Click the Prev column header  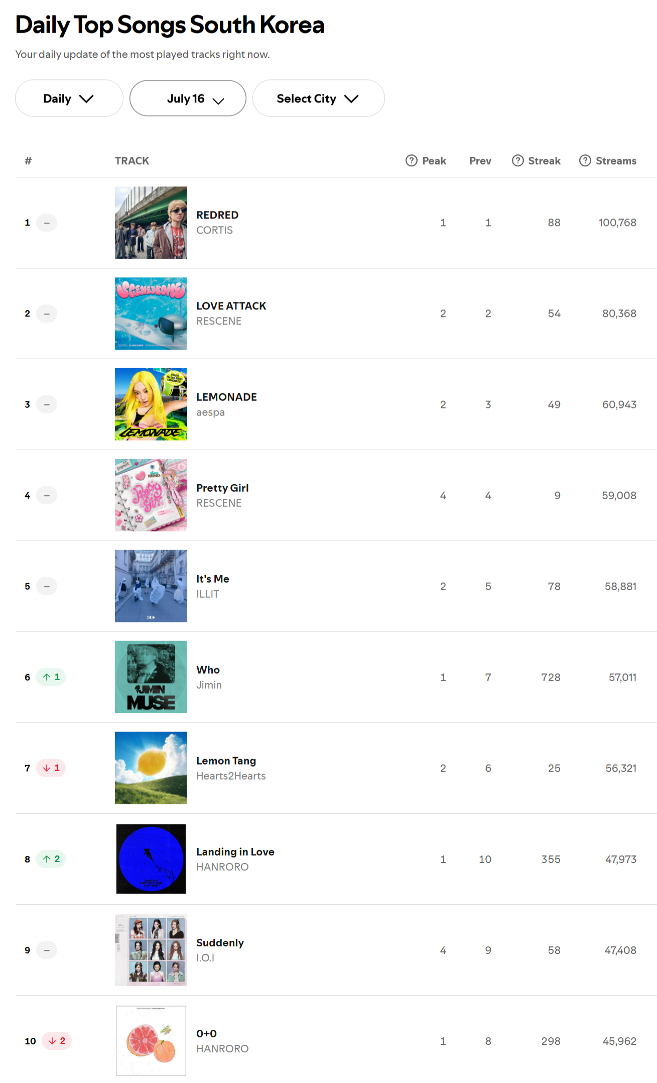[x=480, y=161]
